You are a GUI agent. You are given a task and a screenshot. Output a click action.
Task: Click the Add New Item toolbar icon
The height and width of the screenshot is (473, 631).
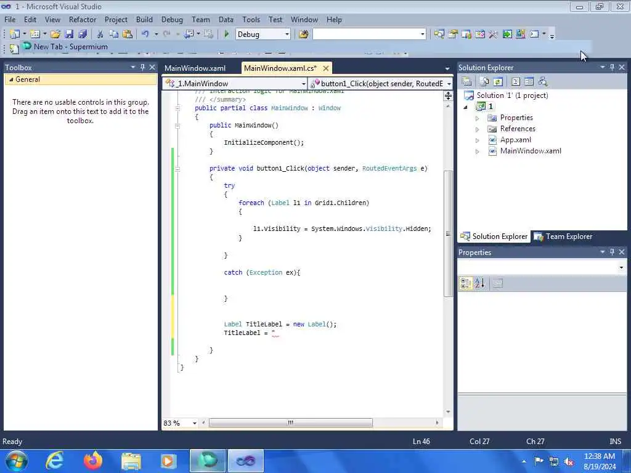35,34
